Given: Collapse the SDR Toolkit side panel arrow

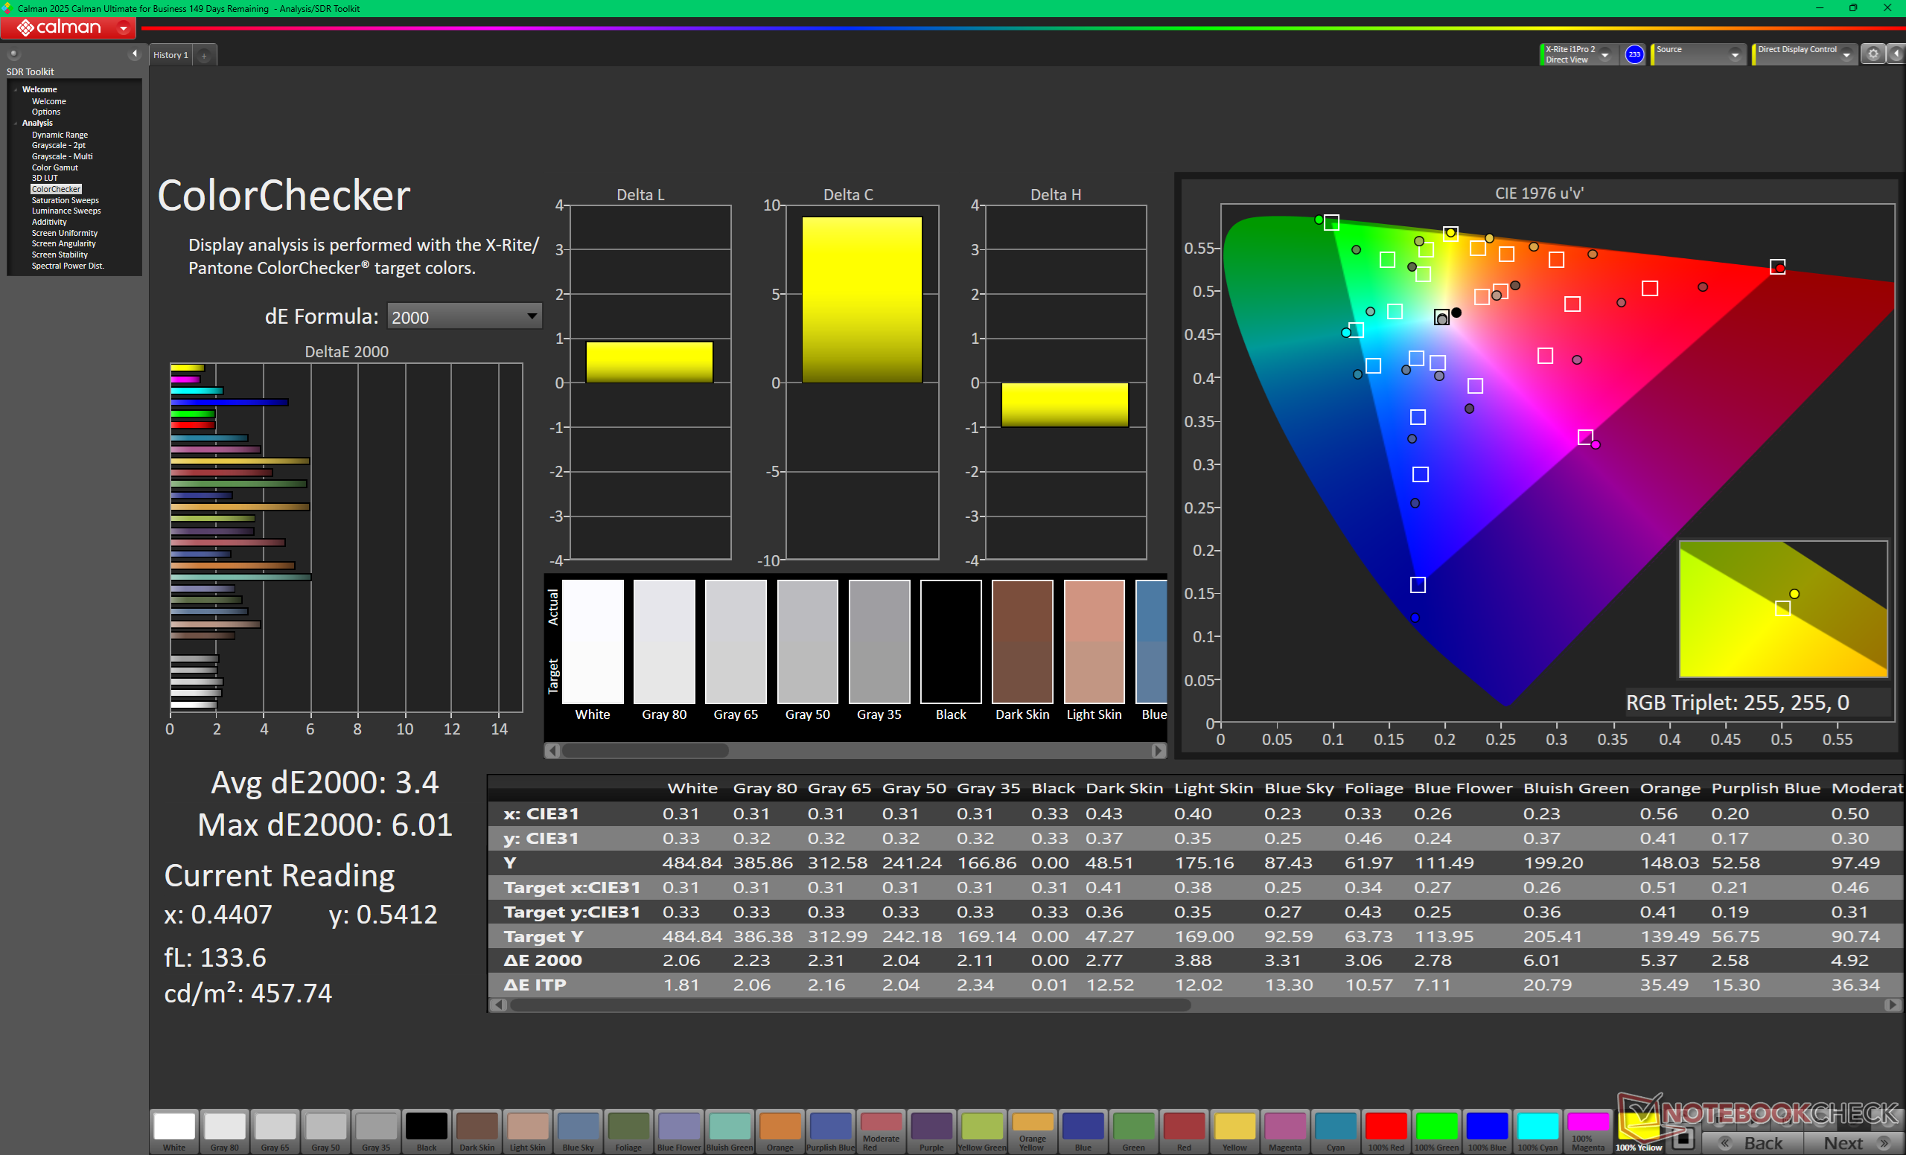Looking at the screenshot, I should 135,54.
